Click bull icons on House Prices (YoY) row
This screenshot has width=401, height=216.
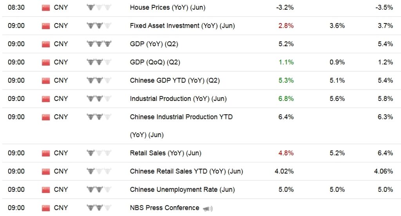coord(99,7)
